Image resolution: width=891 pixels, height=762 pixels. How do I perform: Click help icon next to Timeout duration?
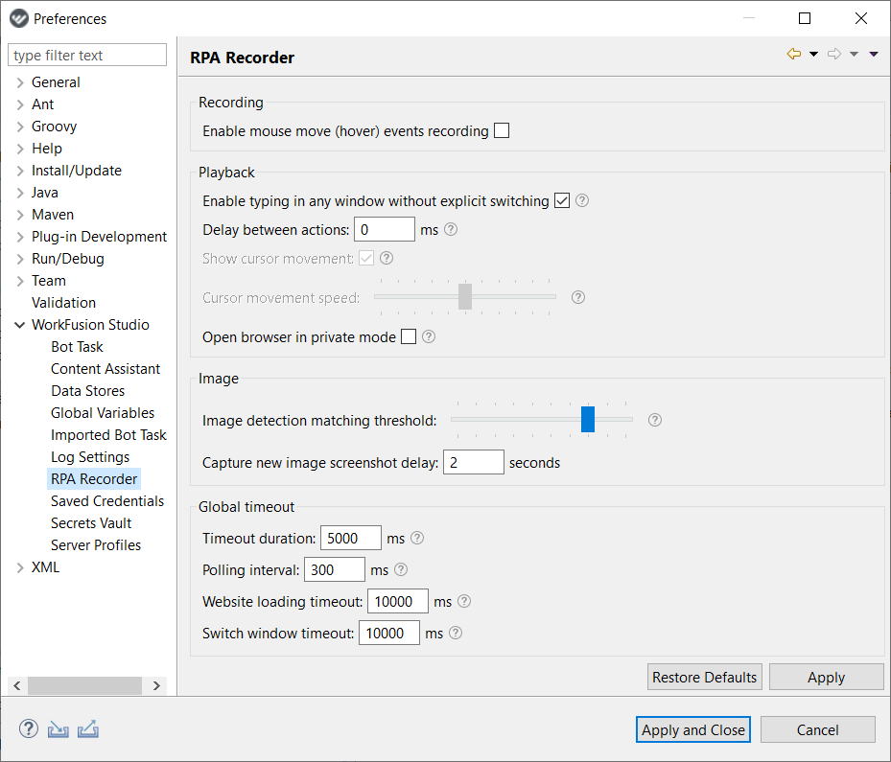coord(417,538)
